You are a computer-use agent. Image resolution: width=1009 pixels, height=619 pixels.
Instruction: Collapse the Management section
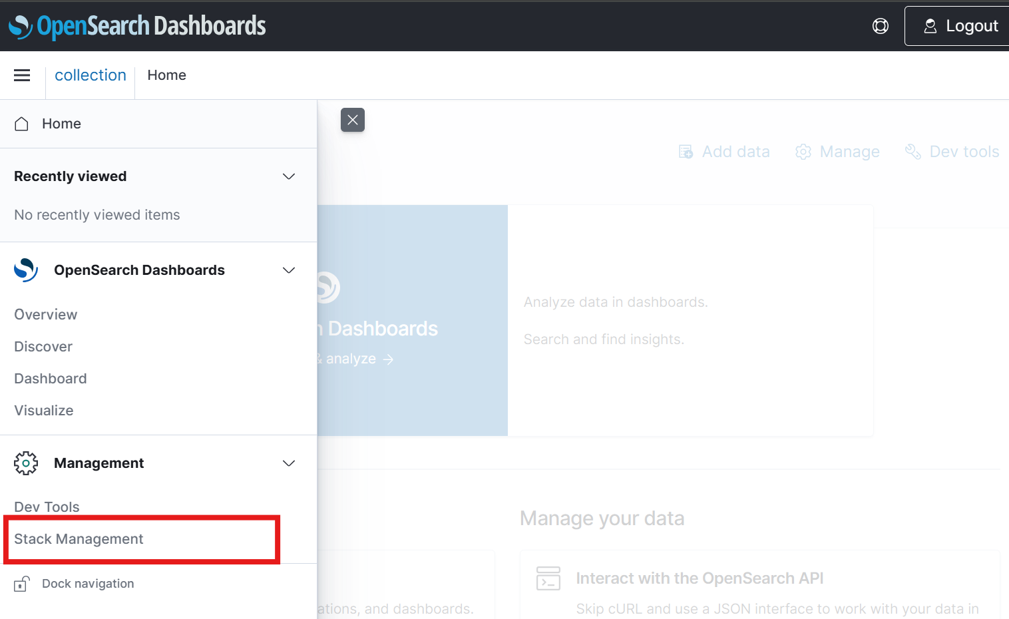coord(288,463)
